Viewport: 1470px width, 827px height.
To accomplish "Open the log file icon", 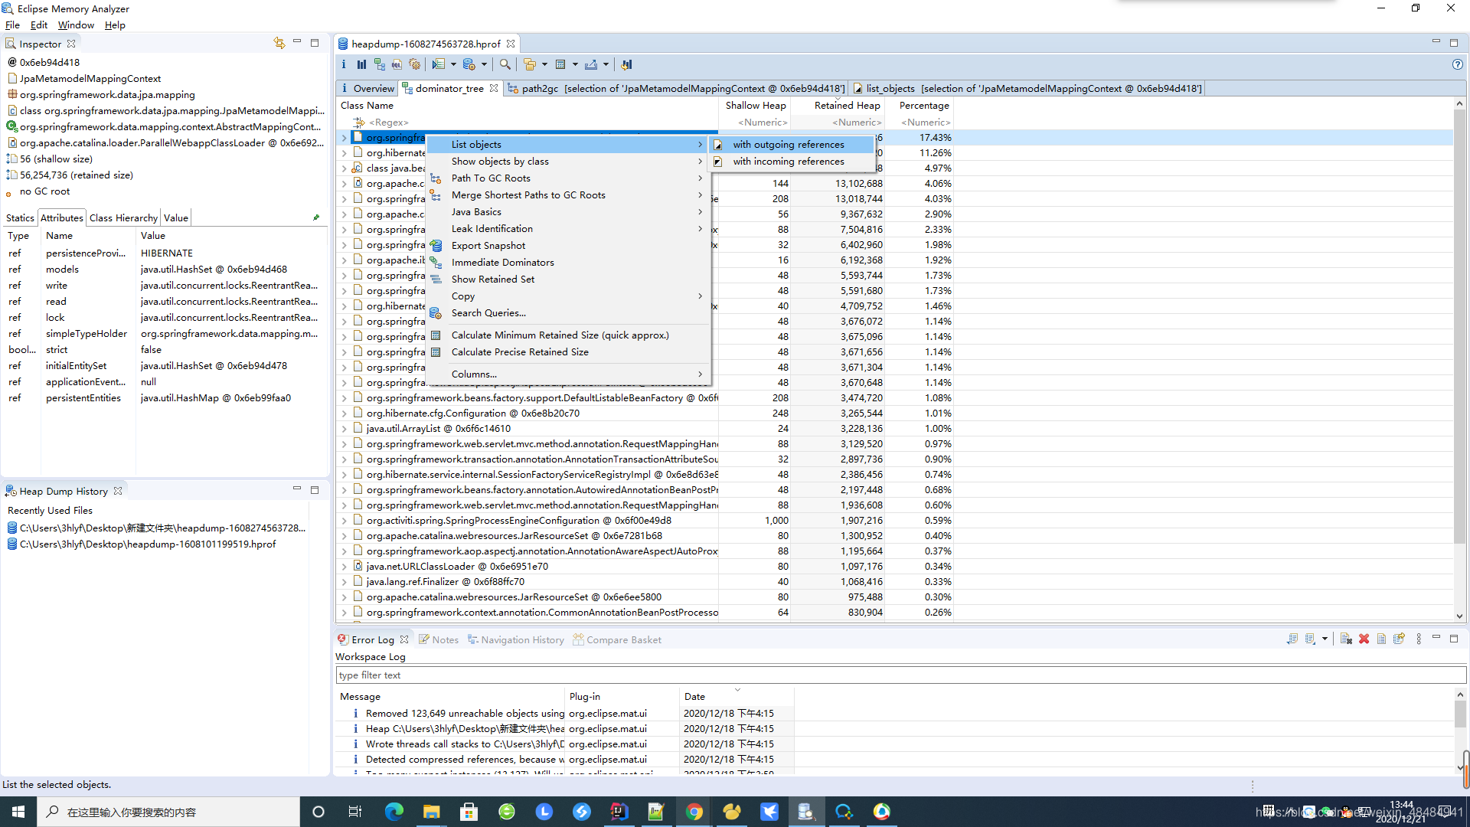I will [1381, 639].
